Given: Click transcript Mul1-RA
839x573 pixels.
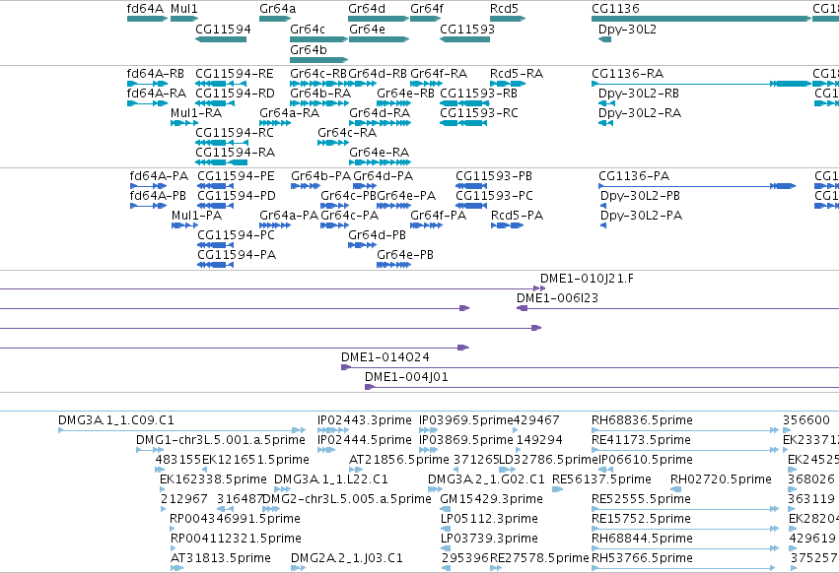Looking at the screenshot, I should tap(196, 113).
